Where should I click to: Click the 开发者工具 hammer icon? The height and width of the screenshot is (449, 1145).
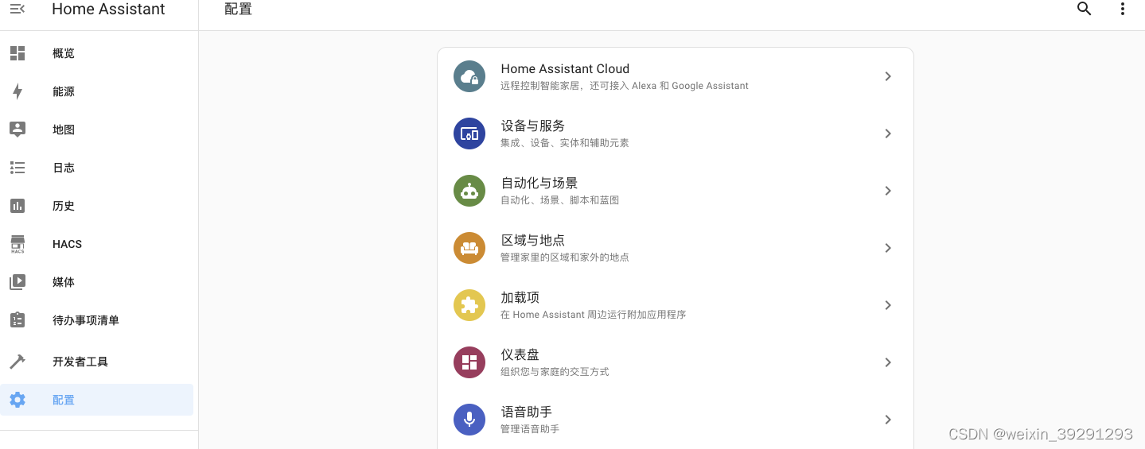tap(18, 362)
